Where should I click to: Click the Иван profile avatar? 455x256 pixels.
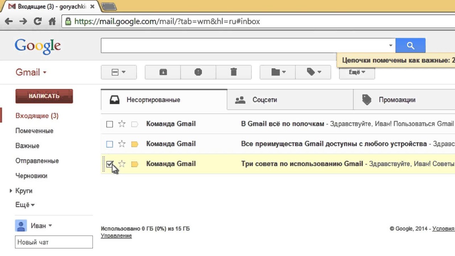click(x=21, y=225)
